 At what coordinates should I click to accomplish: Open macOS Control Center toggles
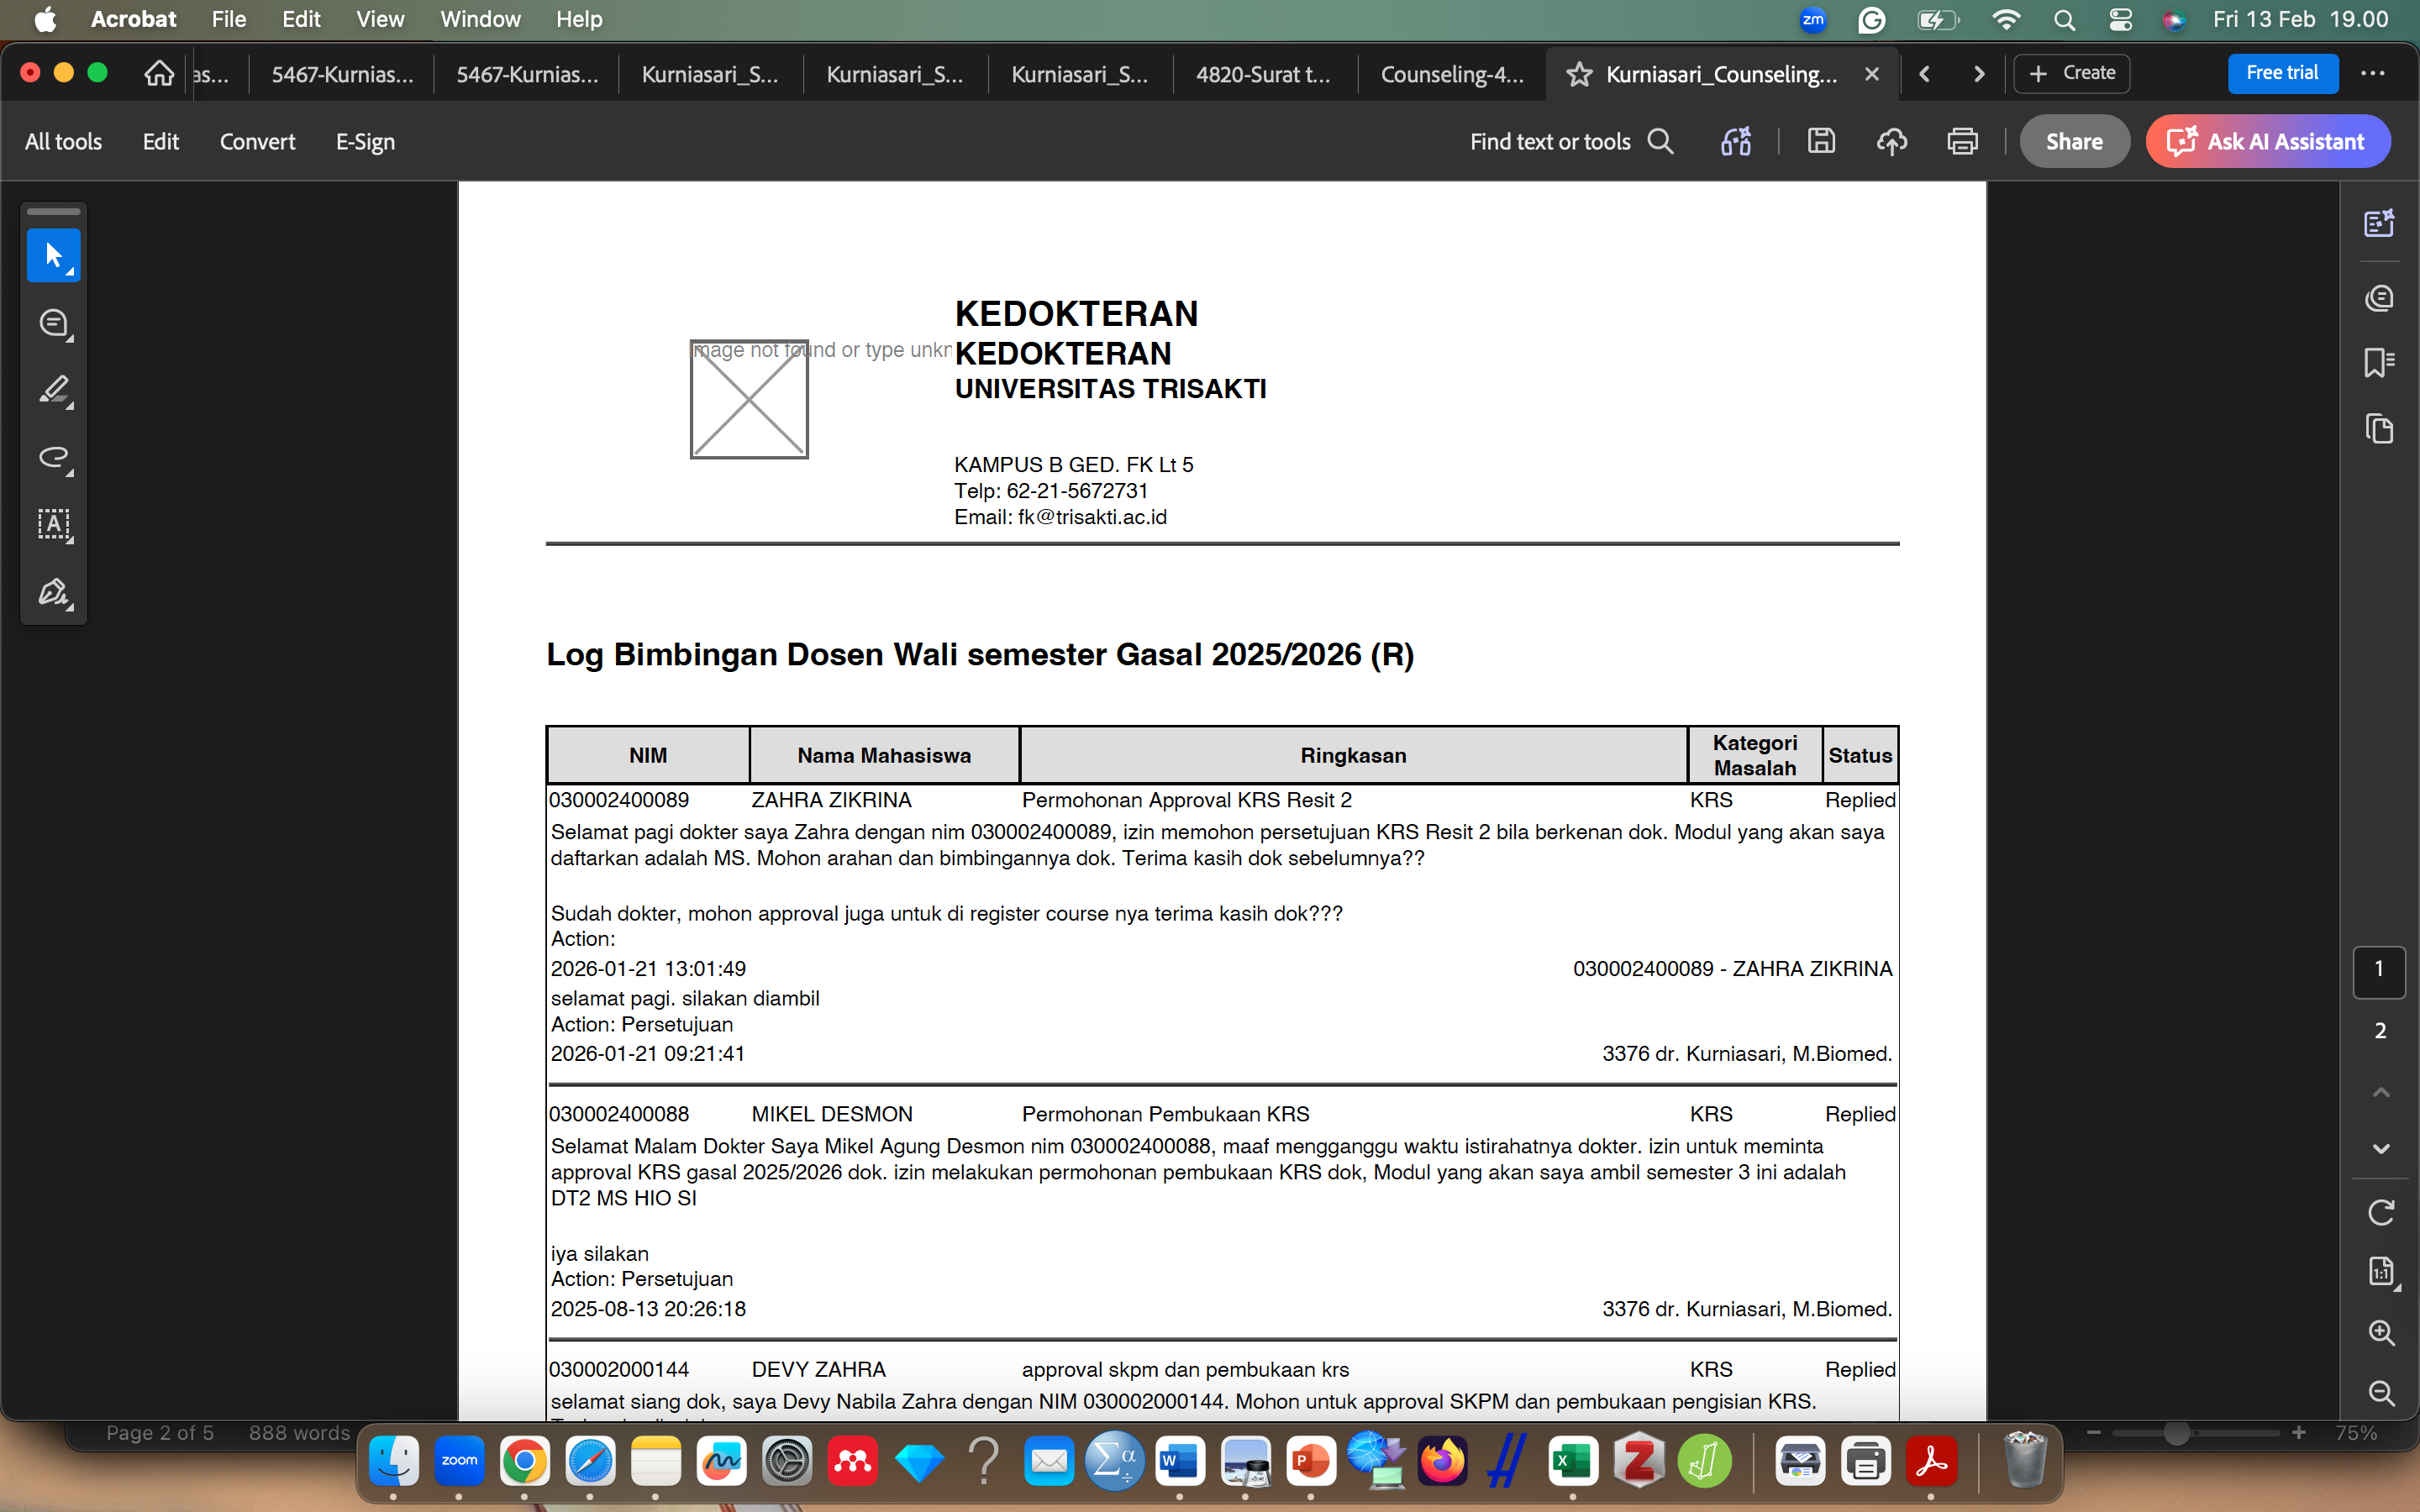point(2120,19)
